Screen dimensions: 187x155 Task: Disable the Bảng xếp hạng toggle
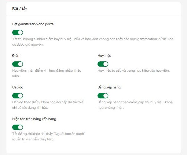pos(103,96)
